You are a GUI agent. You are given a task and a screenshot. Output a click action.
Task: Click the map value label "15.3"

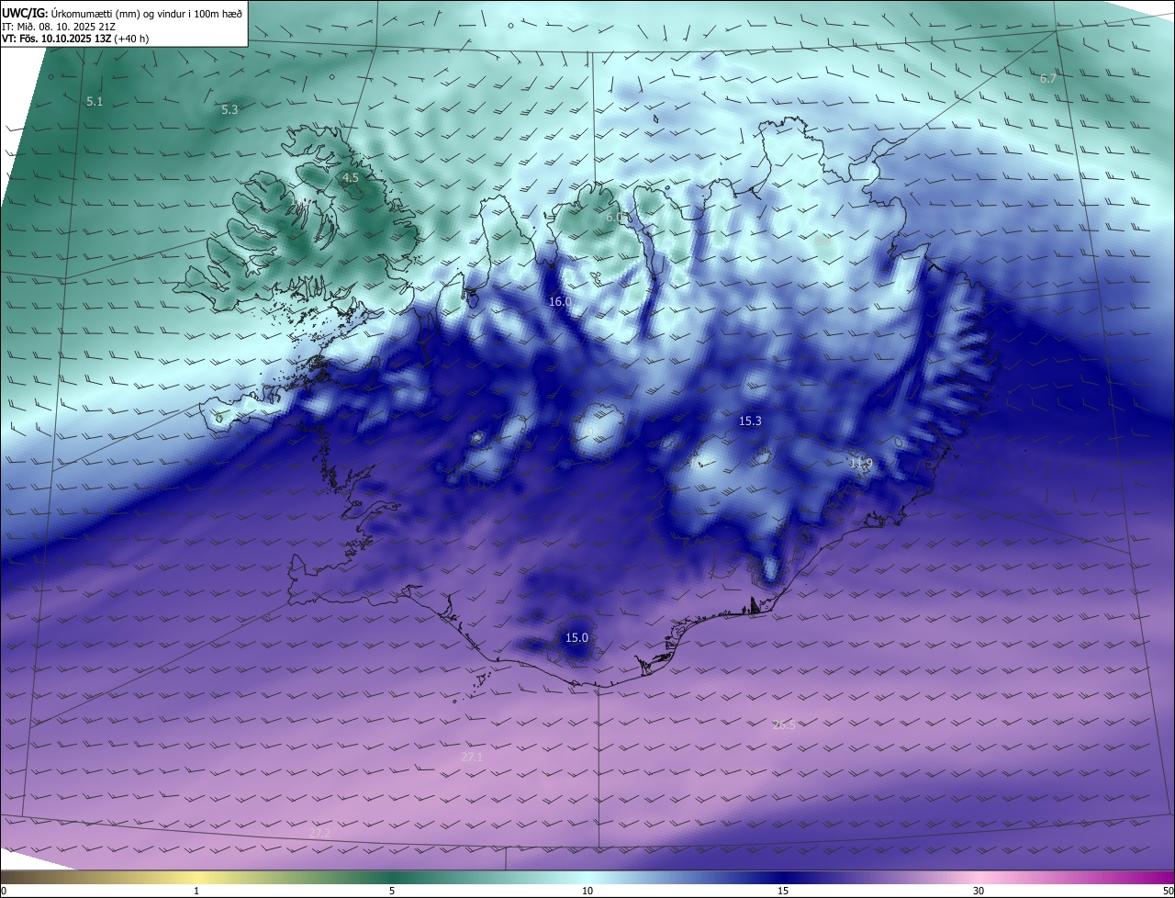pos(750,421)
